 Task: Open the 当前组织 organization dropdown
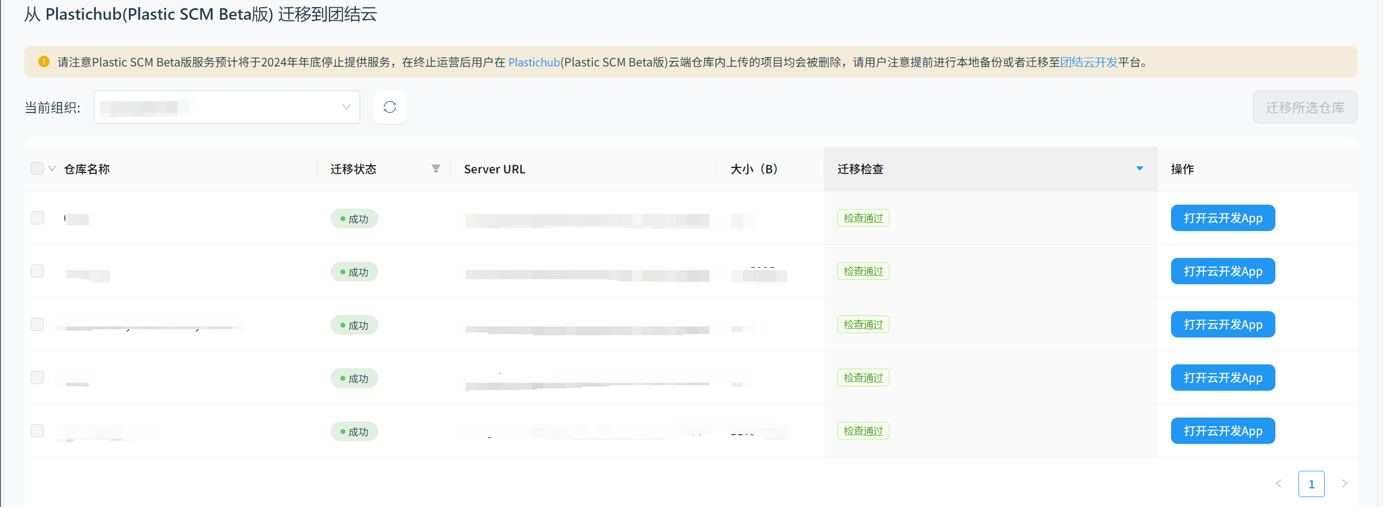pyautogui.click(x=227, y=107)
